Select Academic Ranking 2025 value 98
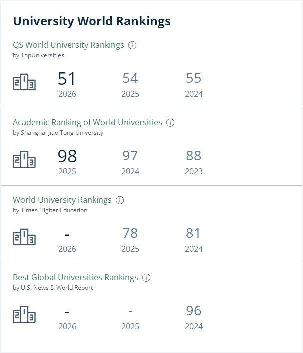The height and width of the screenshot is (353, 303). click(x=67, y=156)
